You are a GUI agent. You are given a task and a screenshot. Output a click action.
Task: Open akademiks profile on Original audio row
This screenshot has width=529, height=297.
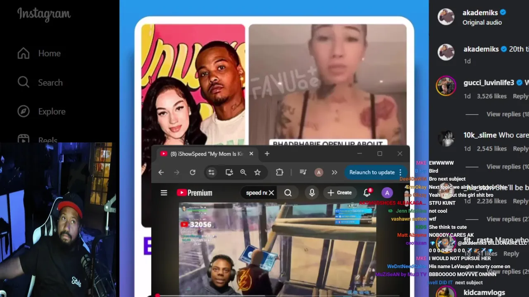tap(480, 13)
